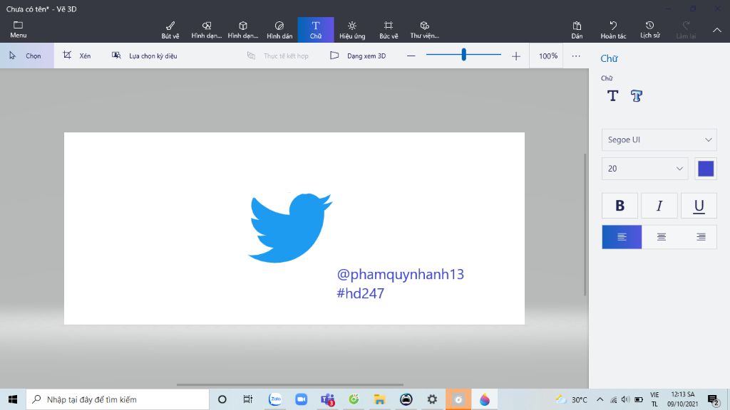The height and width of the screenshot is (410, 730).
Task: Open the Menu folder button
Action: tap(18, 30)
